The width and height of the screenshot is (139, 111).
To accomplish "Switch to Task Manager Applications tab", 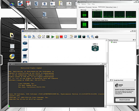I will (82, 7).
